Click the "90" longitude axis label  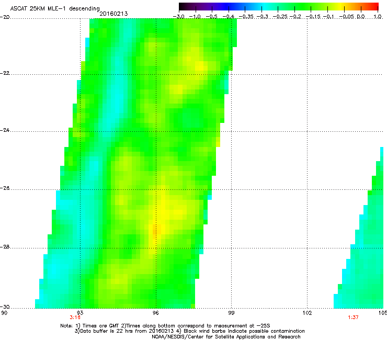(4, 313)
